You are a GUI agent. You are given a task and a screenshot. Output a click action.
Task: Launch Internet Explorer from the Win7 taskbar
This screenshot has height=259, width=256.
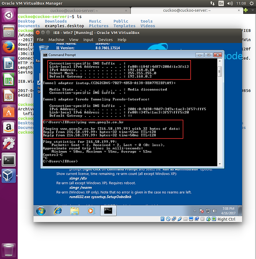58,211
